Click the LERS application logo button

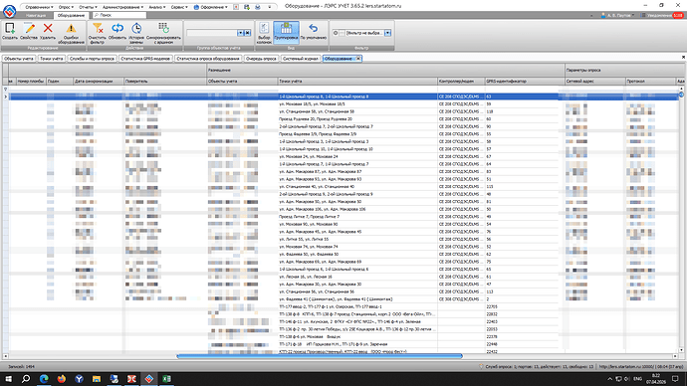click(9, 11)
